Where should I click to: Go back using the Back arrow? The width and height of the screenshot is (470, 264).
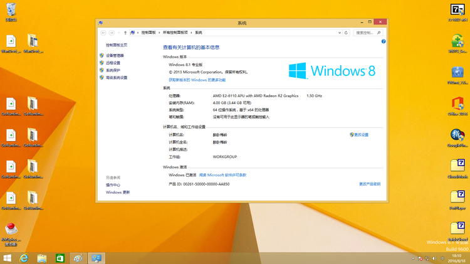[103, 33]
